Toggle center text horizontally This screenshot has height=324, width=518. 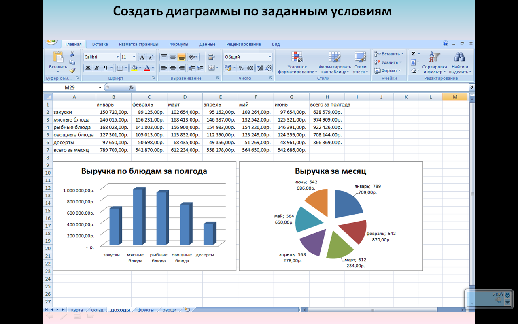[x=173, y=68]
